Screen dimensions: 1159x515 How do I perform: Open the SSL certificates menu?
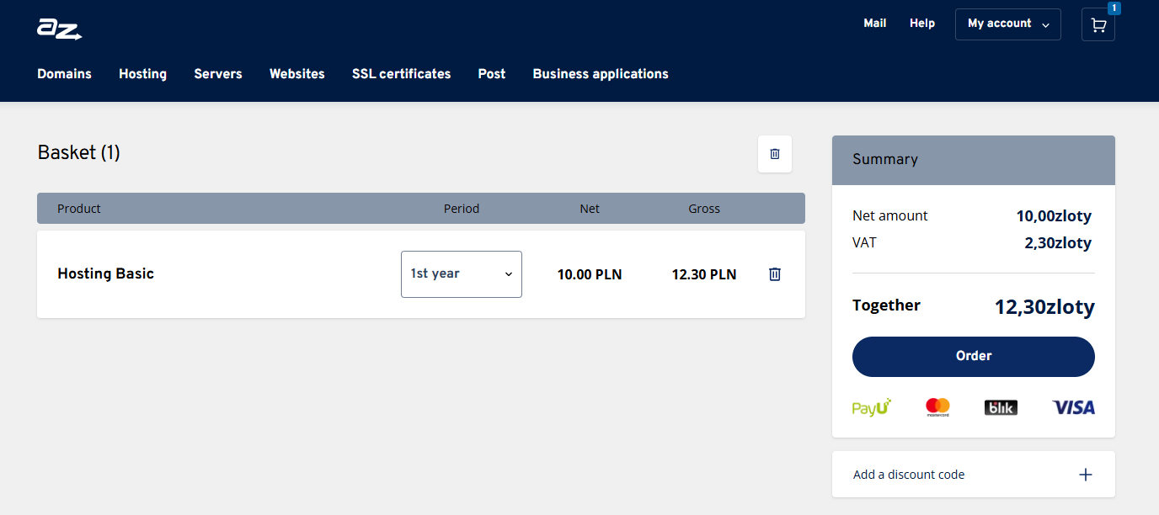[x=402, y=74]
